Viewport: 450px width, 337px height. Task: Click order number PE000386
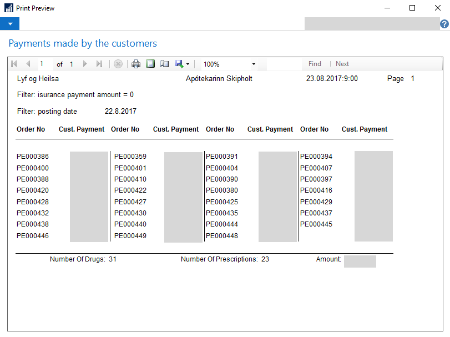[x=33, y=157]
